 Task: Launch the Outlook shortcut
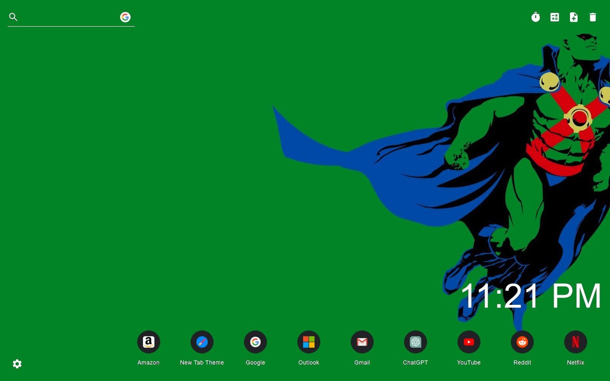[309, 342]
